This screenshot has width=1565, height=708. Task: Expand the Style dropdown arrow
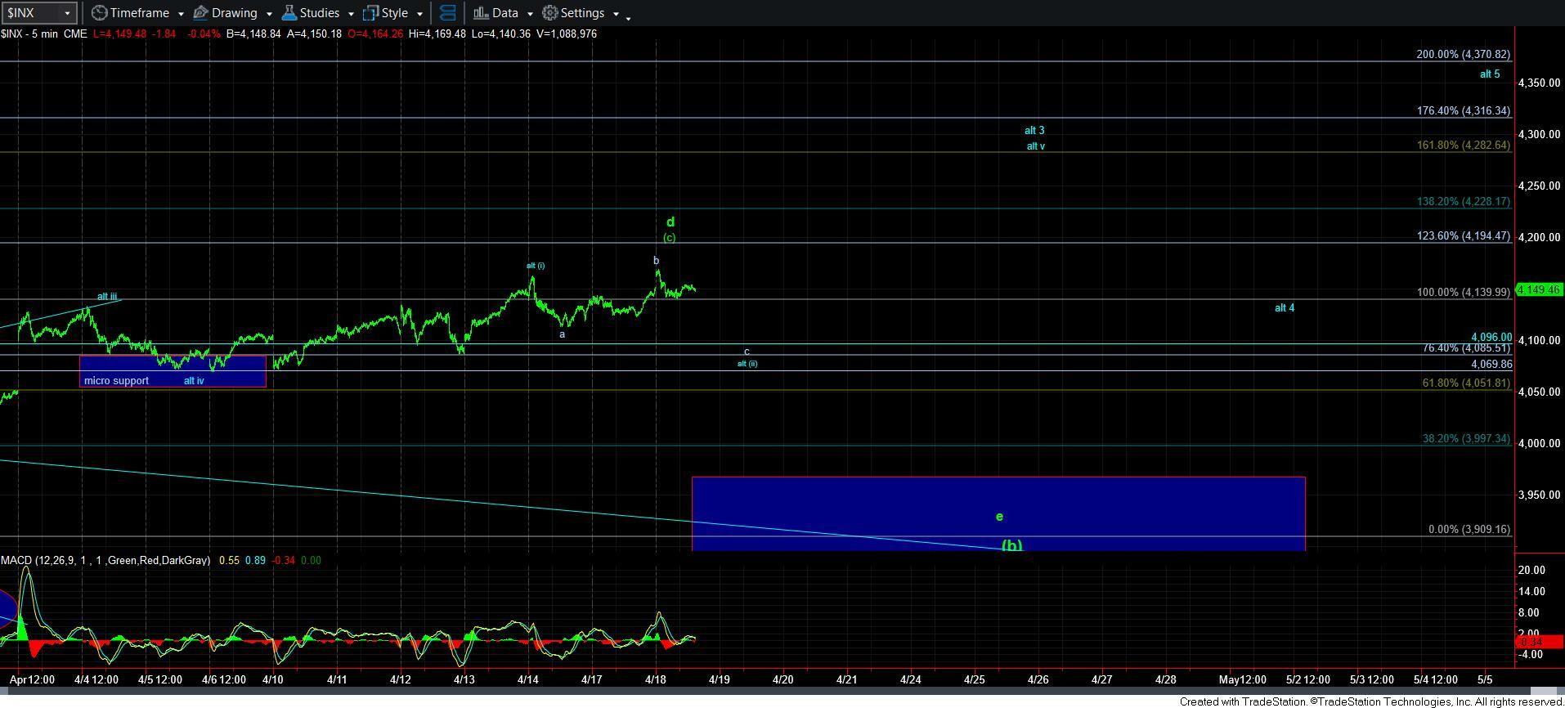[419, 15]
